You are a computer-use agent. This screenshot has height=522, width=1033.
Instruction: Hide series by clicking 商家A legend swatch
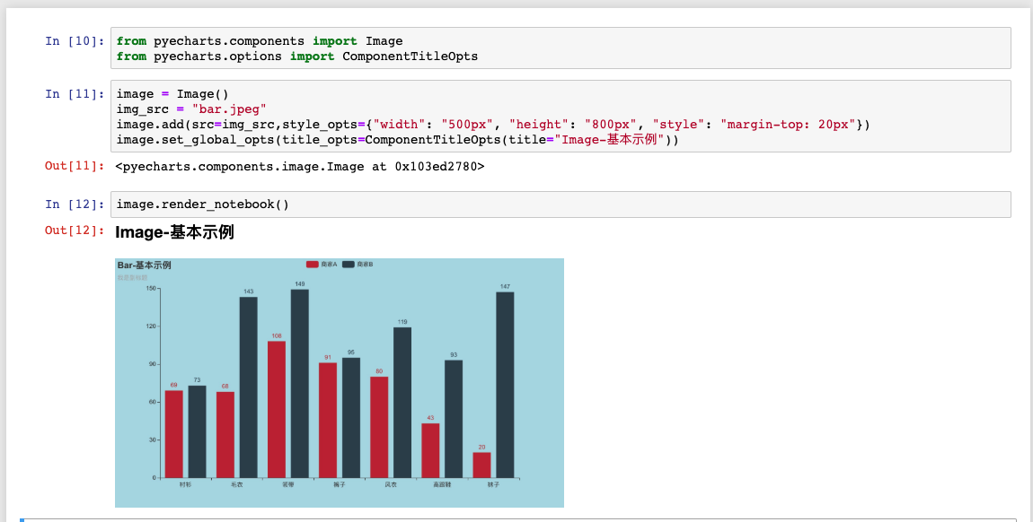click(313, 264)
